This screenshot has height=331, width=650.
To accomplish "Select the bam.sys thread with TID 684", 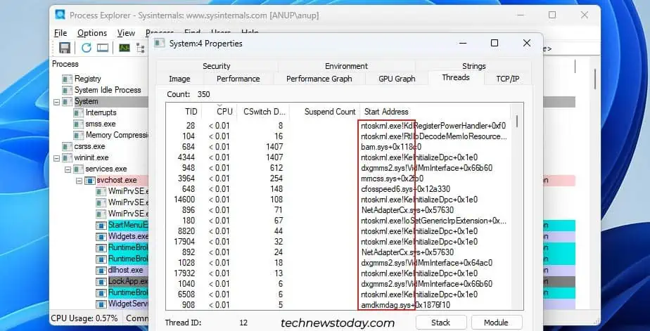I will click(x=338, y=147).
